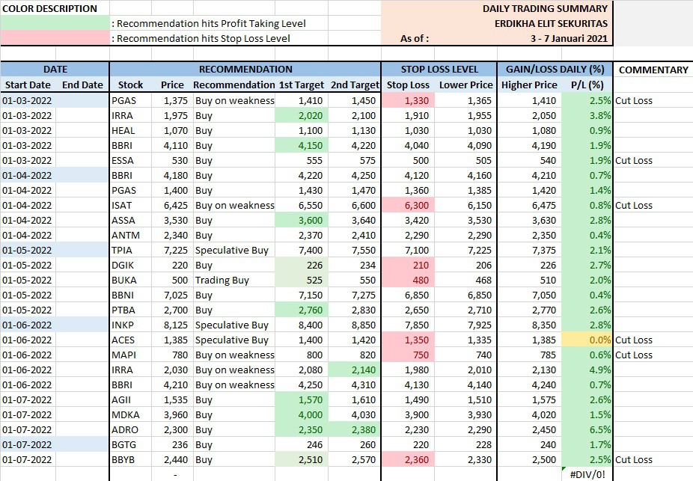Select the ERDIKHA ELIT SEKURITAS cell
Viewport: 693px width, 481px height.
click(x=546, y=23)
